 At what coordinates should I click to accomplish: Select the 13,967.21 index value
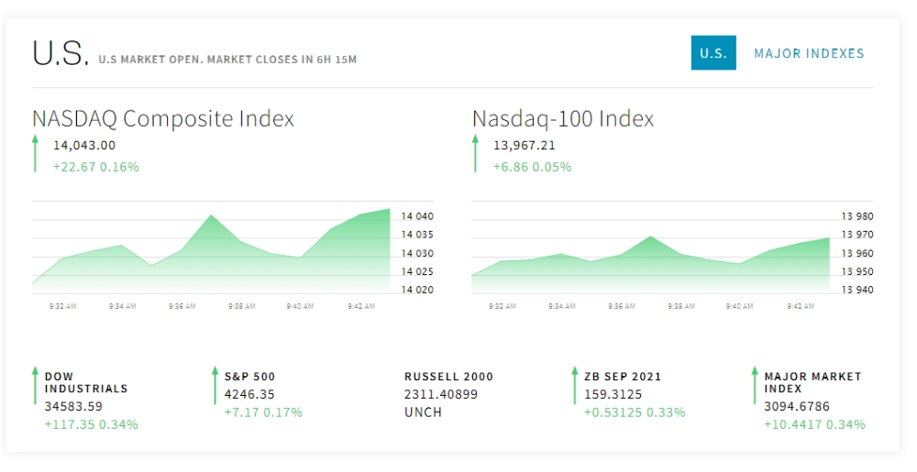coord(524,146)
